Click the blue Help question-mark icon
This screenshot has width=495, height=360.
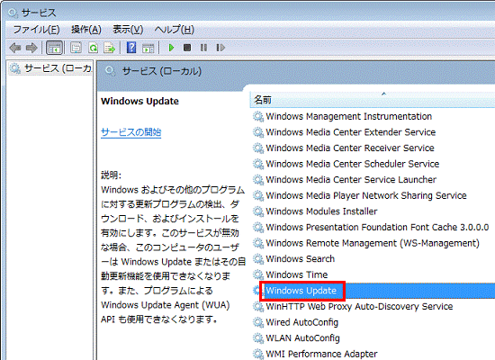131,48
